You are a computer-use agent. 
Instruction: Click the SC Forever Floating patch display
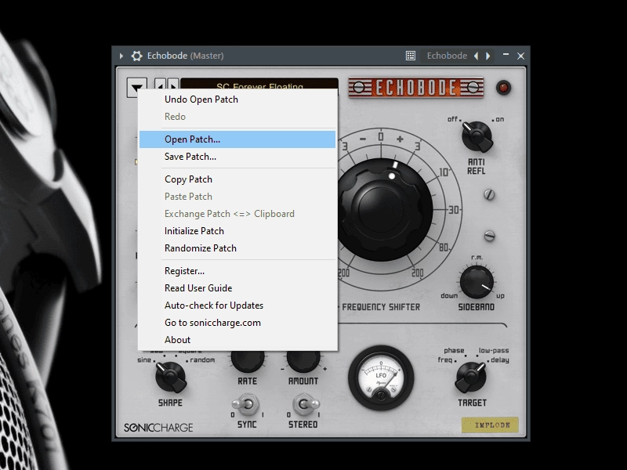point(259,84)
